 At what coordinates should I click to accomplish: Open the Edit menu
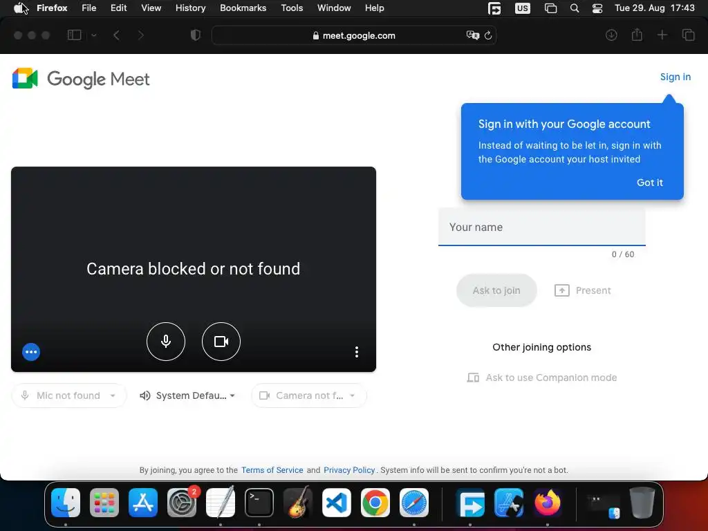tap(118, 8)
